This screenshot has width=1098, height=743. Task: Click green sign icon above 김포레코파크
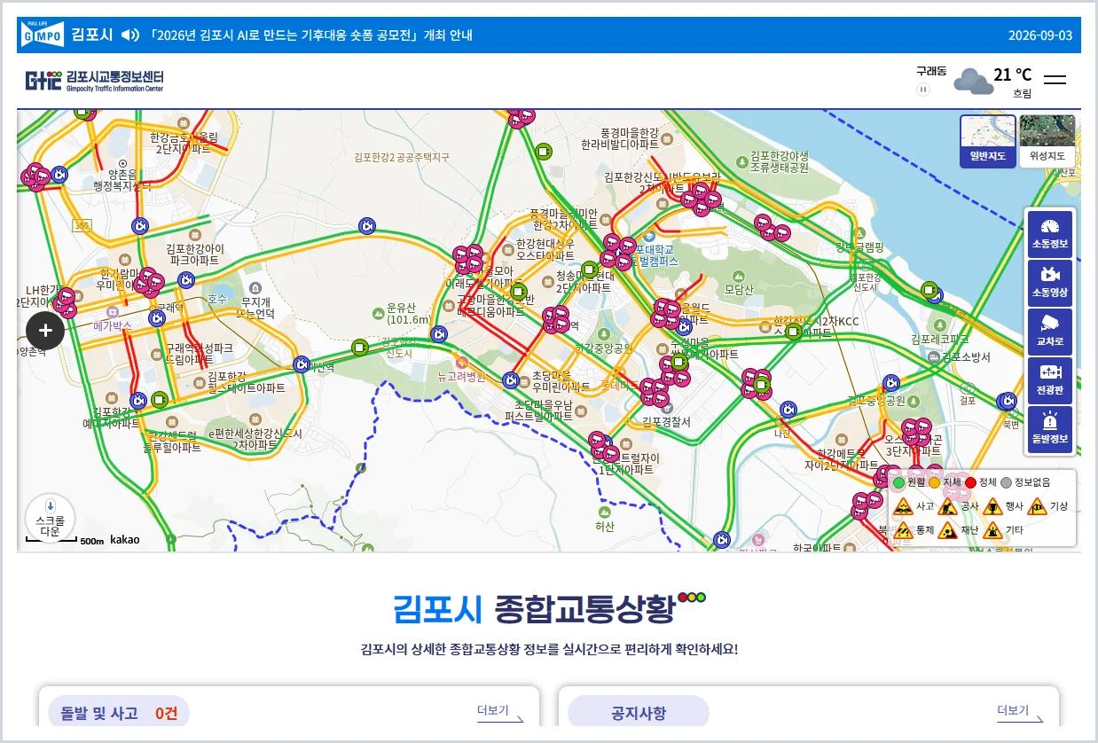[929, 289]
